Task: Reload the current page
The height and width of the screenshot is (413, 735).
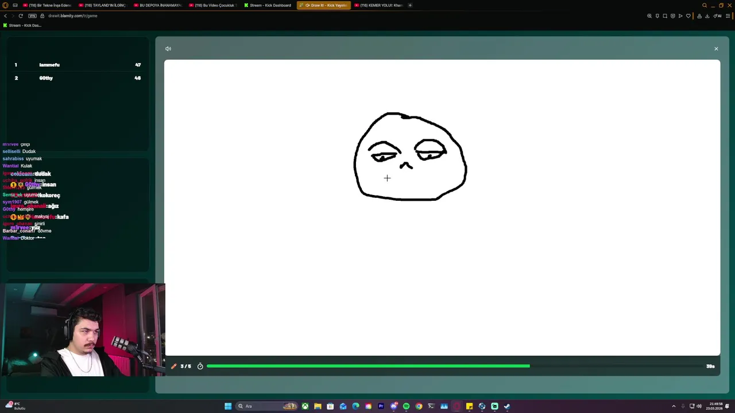Action: pyautogui.click(x=21, y=15)
